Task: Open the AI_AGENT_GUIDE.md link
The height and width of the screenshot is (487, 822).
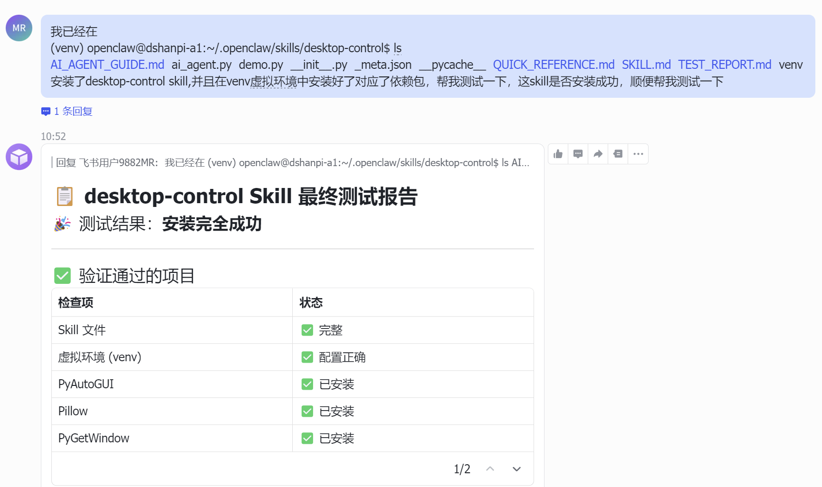Action: click(107, 65)
